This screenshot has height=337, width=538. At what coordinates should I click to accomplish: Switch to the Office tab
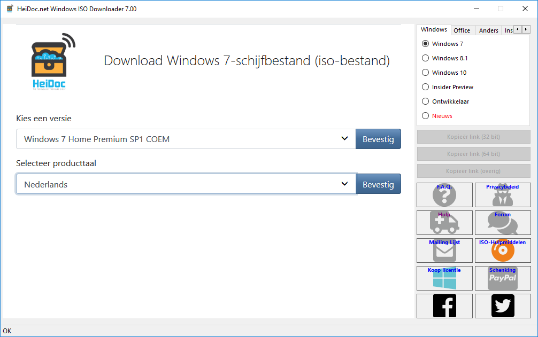tap(462, 30)
